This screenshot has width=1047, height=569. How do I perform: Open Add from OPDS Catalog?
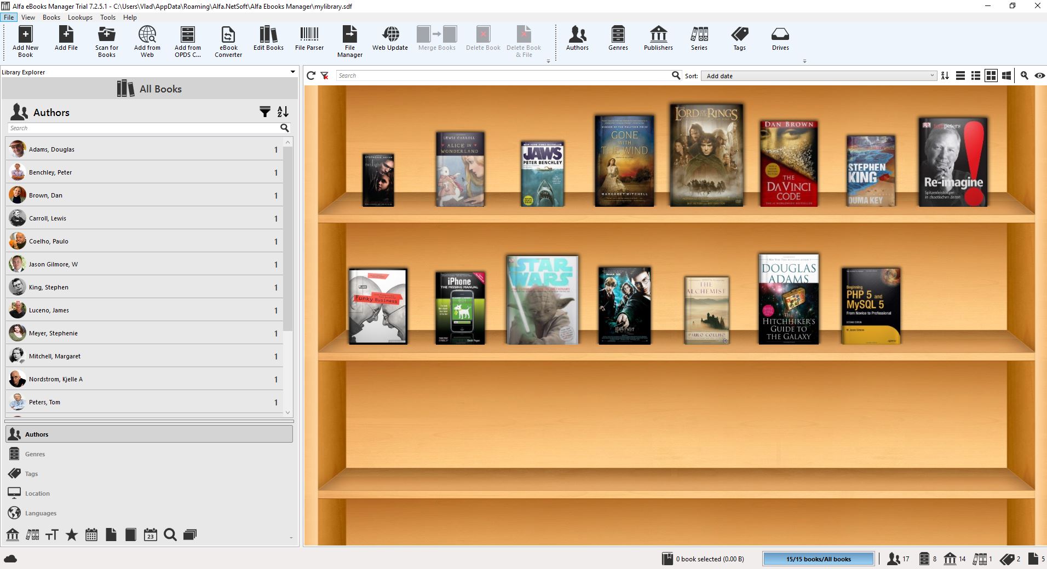188,41
